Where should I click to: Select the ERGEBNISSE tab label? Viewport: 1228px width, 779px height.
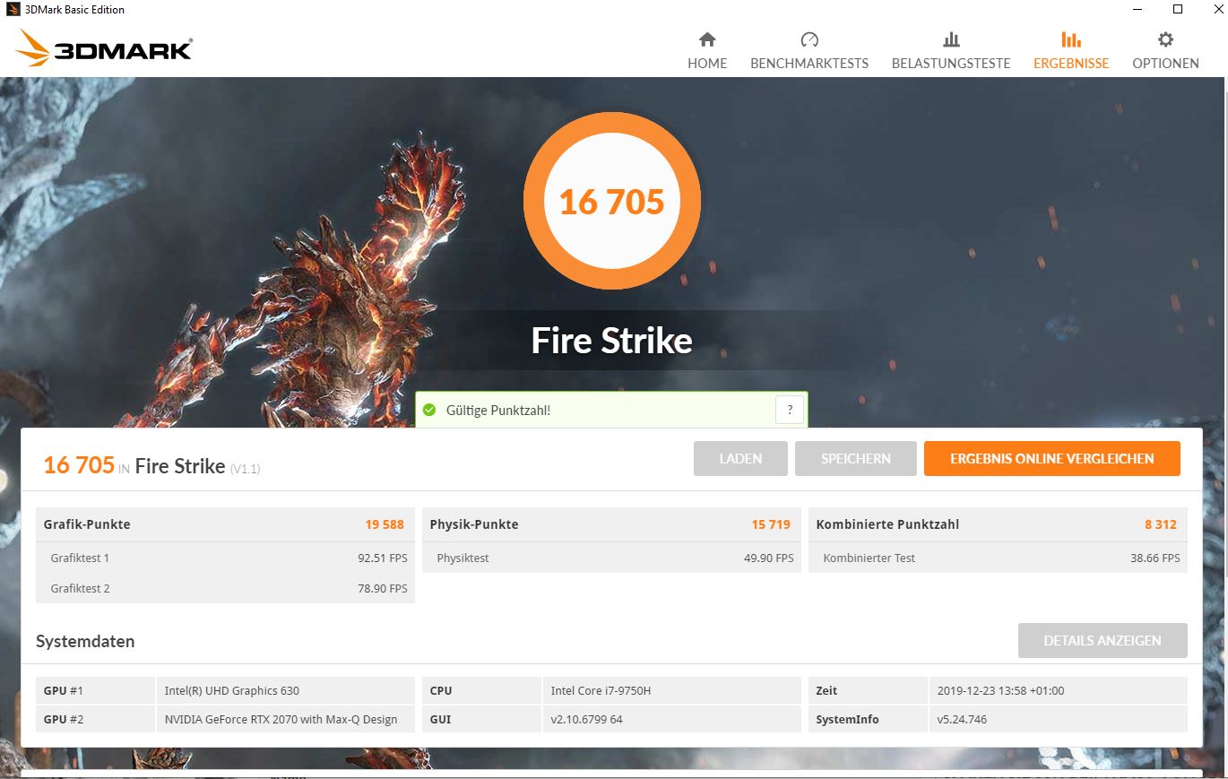(1071, 64)
